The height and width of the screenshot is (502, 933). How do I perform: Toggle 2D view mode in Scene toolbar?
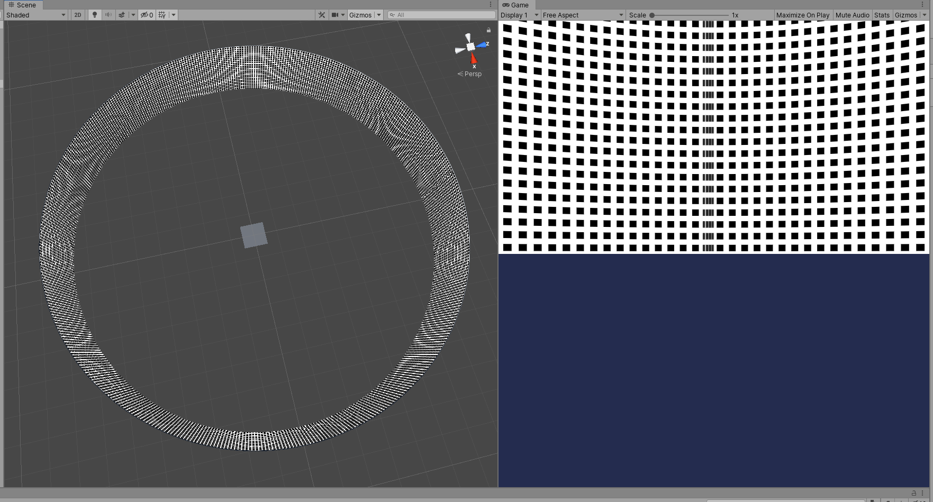tap(77, 15)
